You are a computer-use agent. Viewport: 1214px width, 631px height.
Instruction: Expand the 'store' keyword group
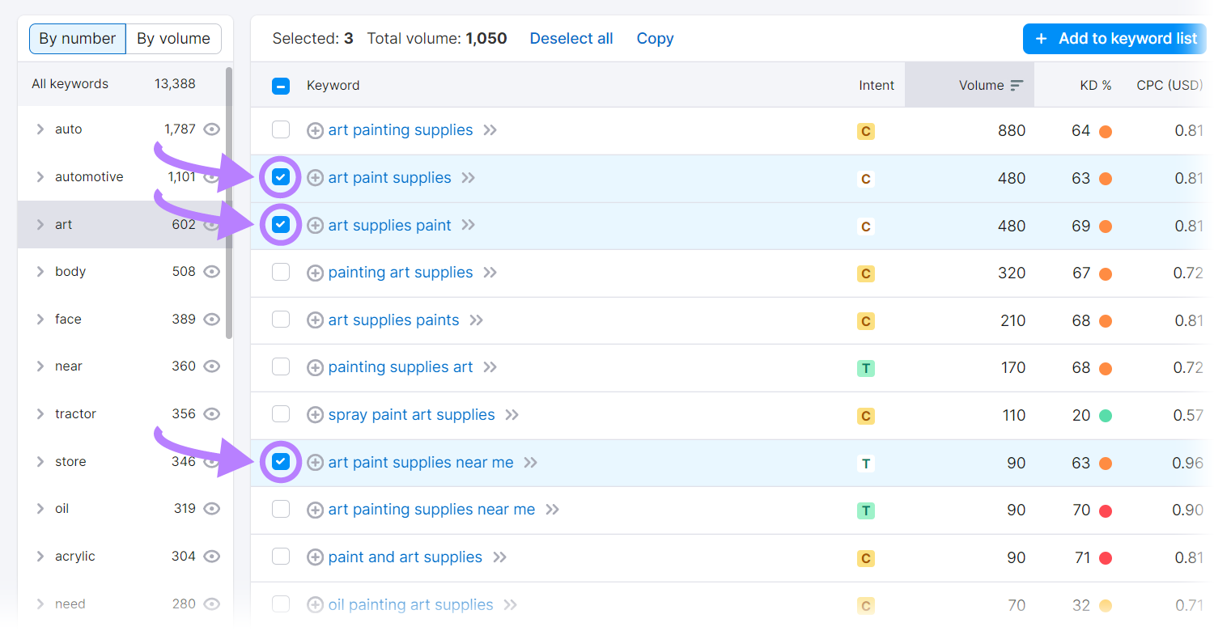39,461
